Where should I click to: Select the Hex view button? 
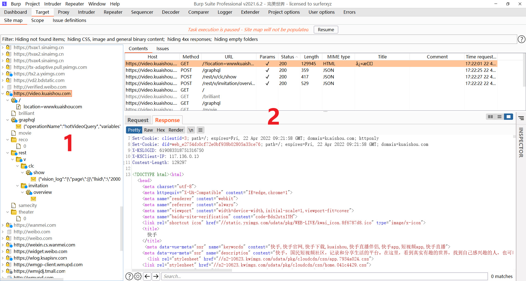pos(161,130)
